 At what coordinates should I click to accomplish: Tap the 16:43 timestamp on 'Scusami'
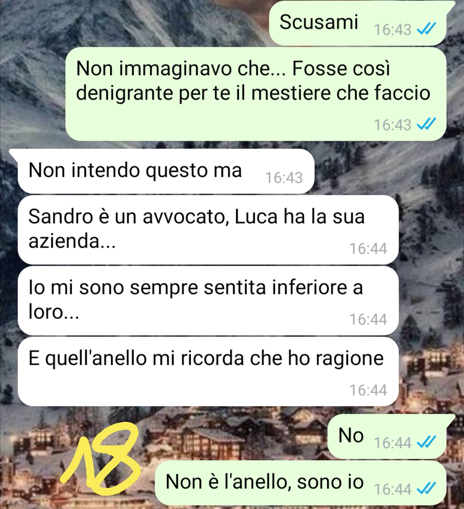[x=393, y=30]
